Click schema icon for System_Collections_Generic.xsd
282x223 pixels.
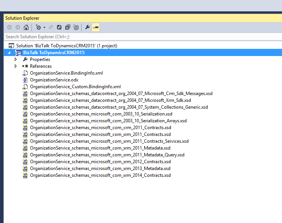point(25,107)
